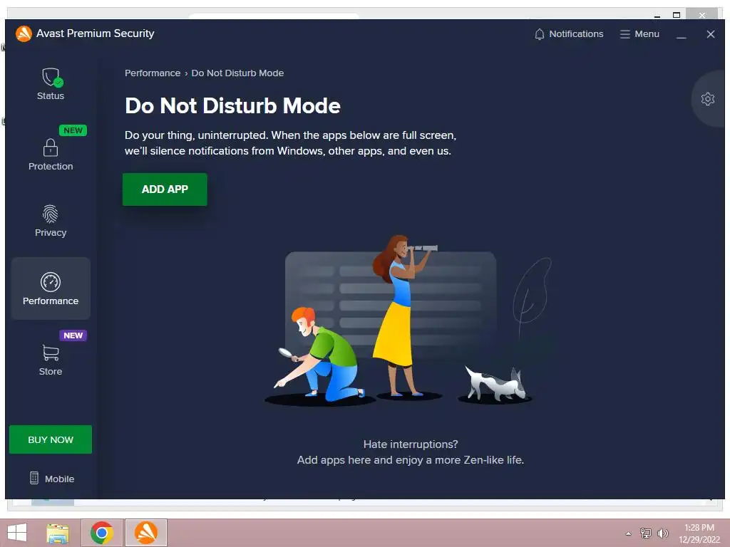Viewport: 730px width, 547px height.
Task: Open the Mobile phone option
Action: coord(51,478)
